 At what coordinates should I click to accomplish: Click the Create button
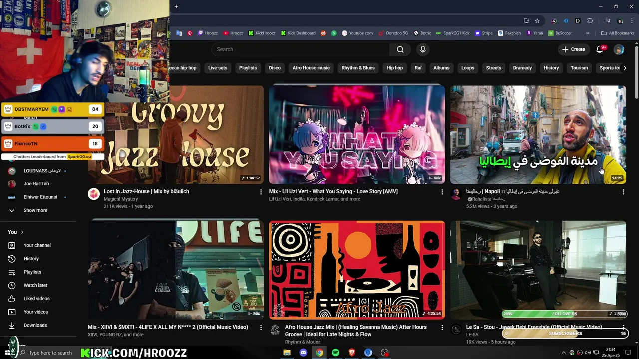pos(573,49)
